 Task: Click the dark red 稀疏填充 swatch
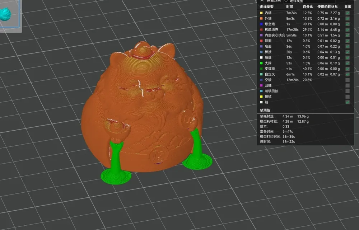[261, 29]
